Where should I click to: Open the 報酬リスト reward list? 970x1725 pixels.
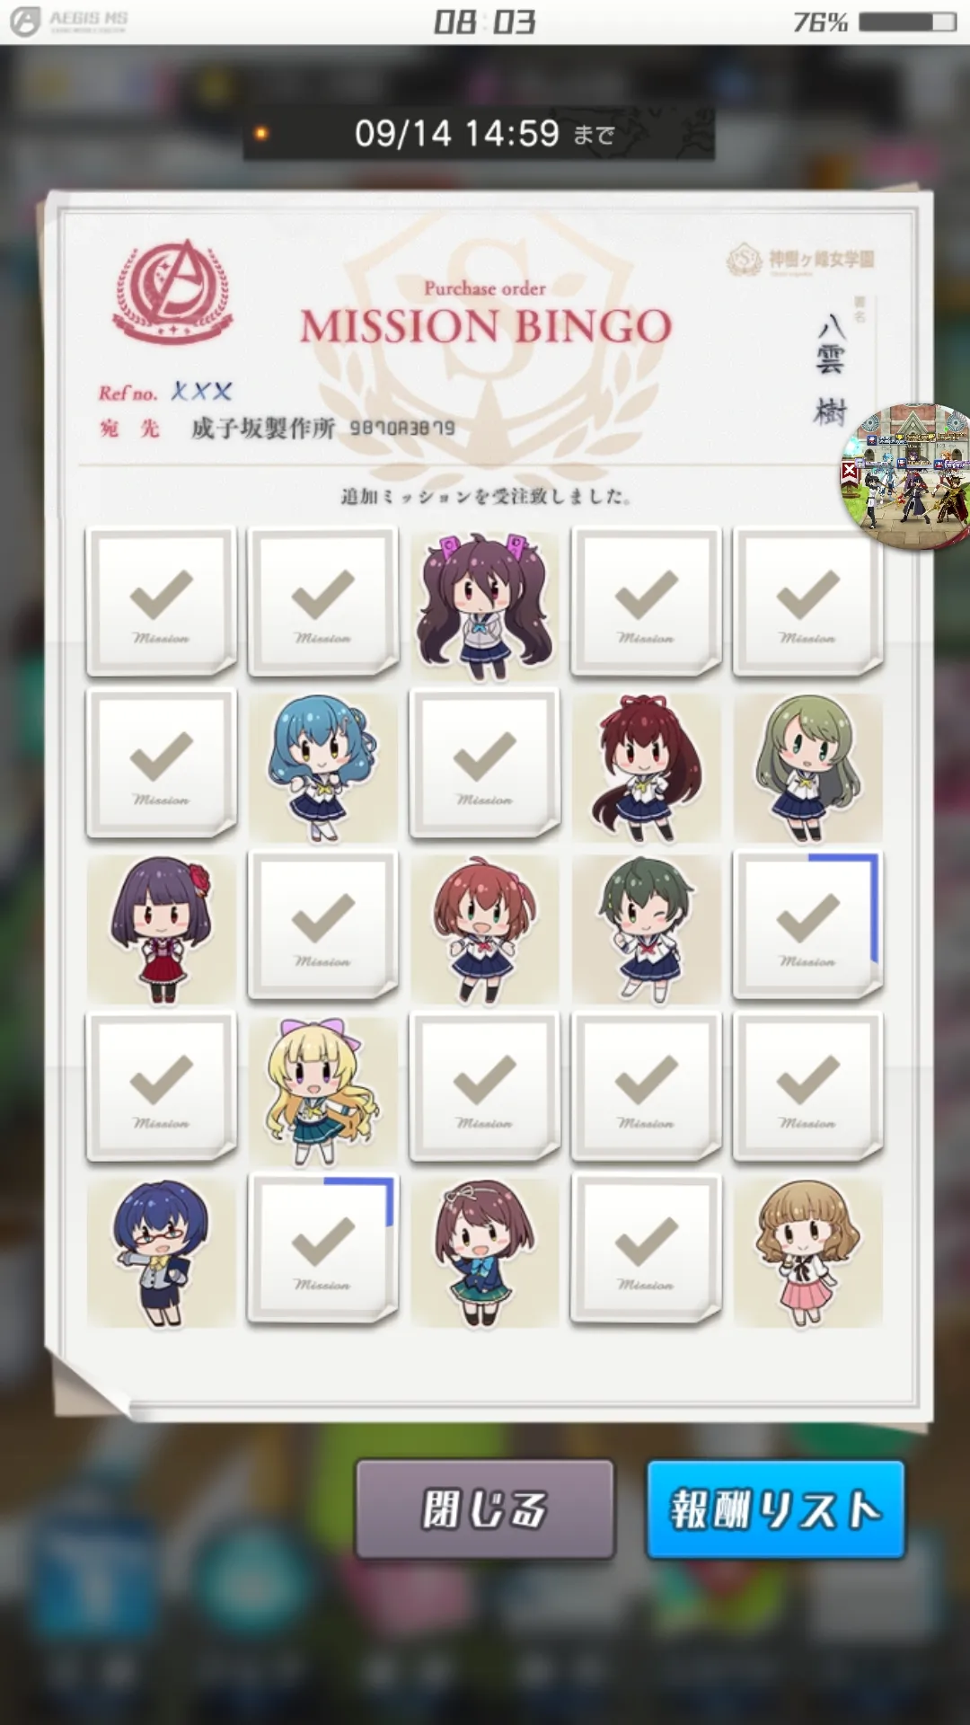[776, 1509]
